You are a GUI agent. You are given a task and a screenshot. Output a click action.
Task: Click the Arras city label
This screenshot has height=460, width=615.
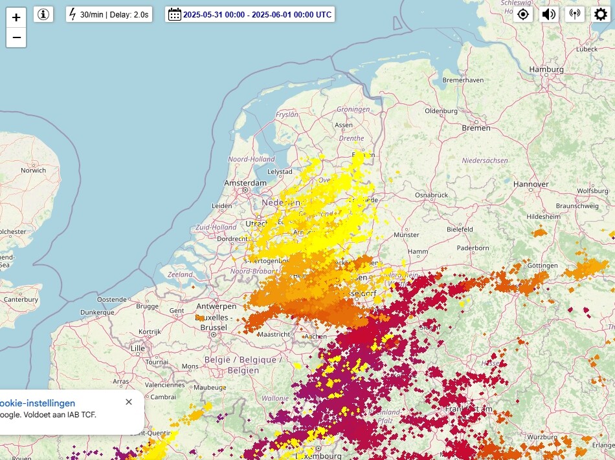(x=120, y=381)
